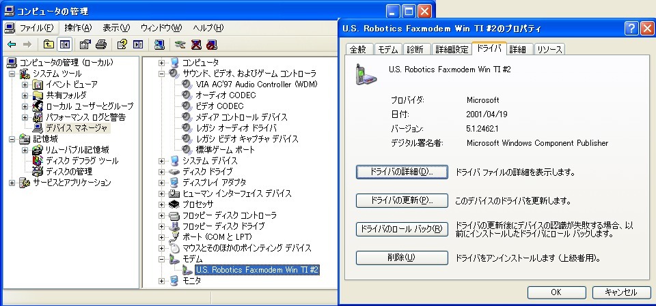Click the modem icon beside U.S. Robotics Faxmodem
Viewport: 656px width, 306px height.
point(187,270)
